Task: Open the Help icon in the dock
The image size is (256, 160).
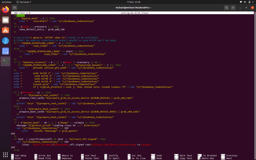Action: point(5,40)
